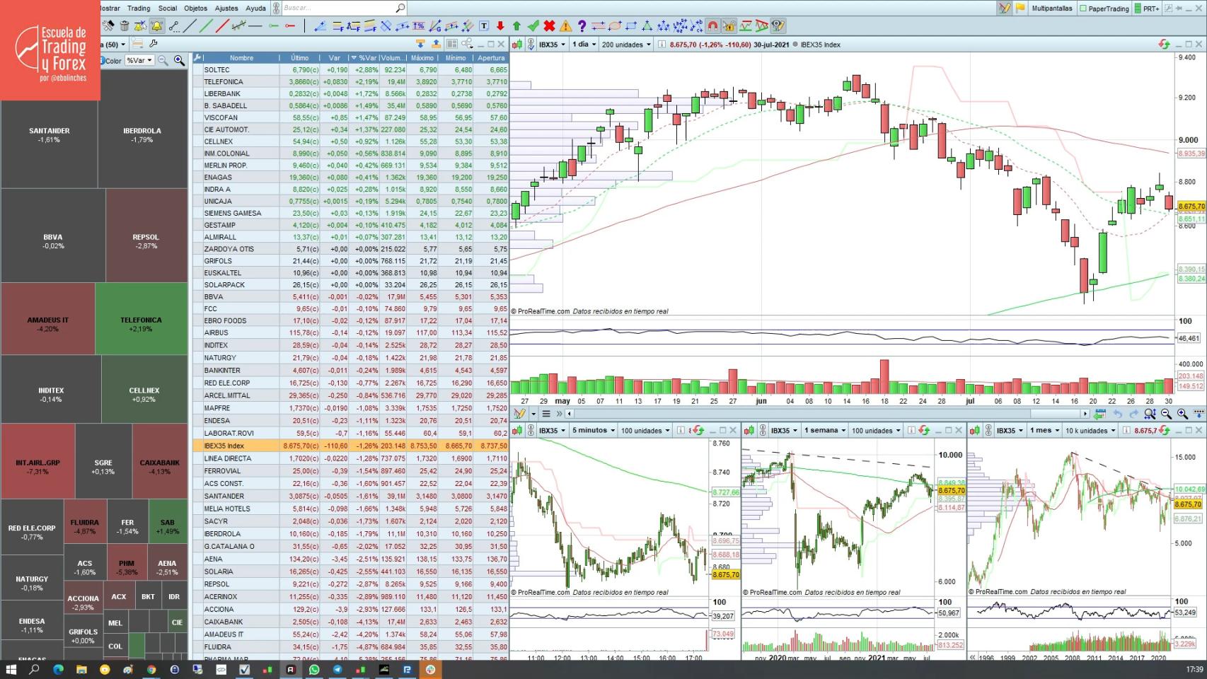Open the '1 mes' timeframe dropdown
Image resolution: width=1207 pixels, height=679 pixels.
(1045, 430)
